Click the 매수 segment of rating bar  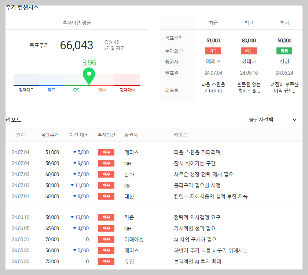pos(102,80)
